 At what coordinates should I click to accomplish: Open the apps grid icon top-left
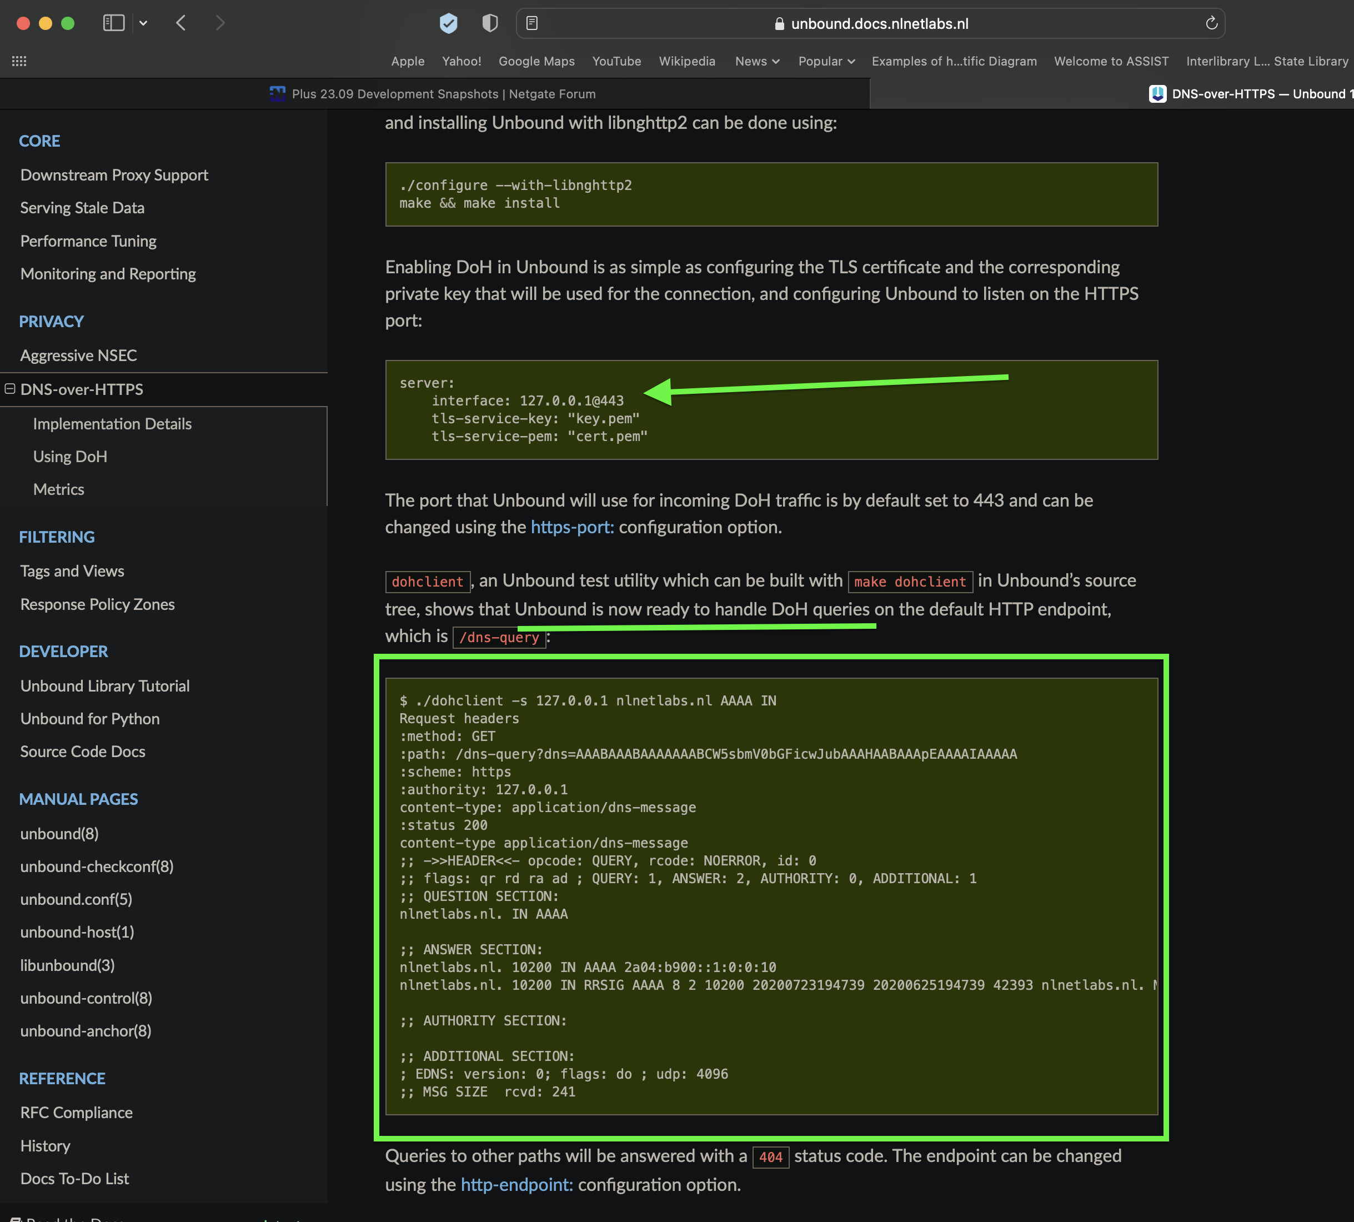click(x=19, y=61)
